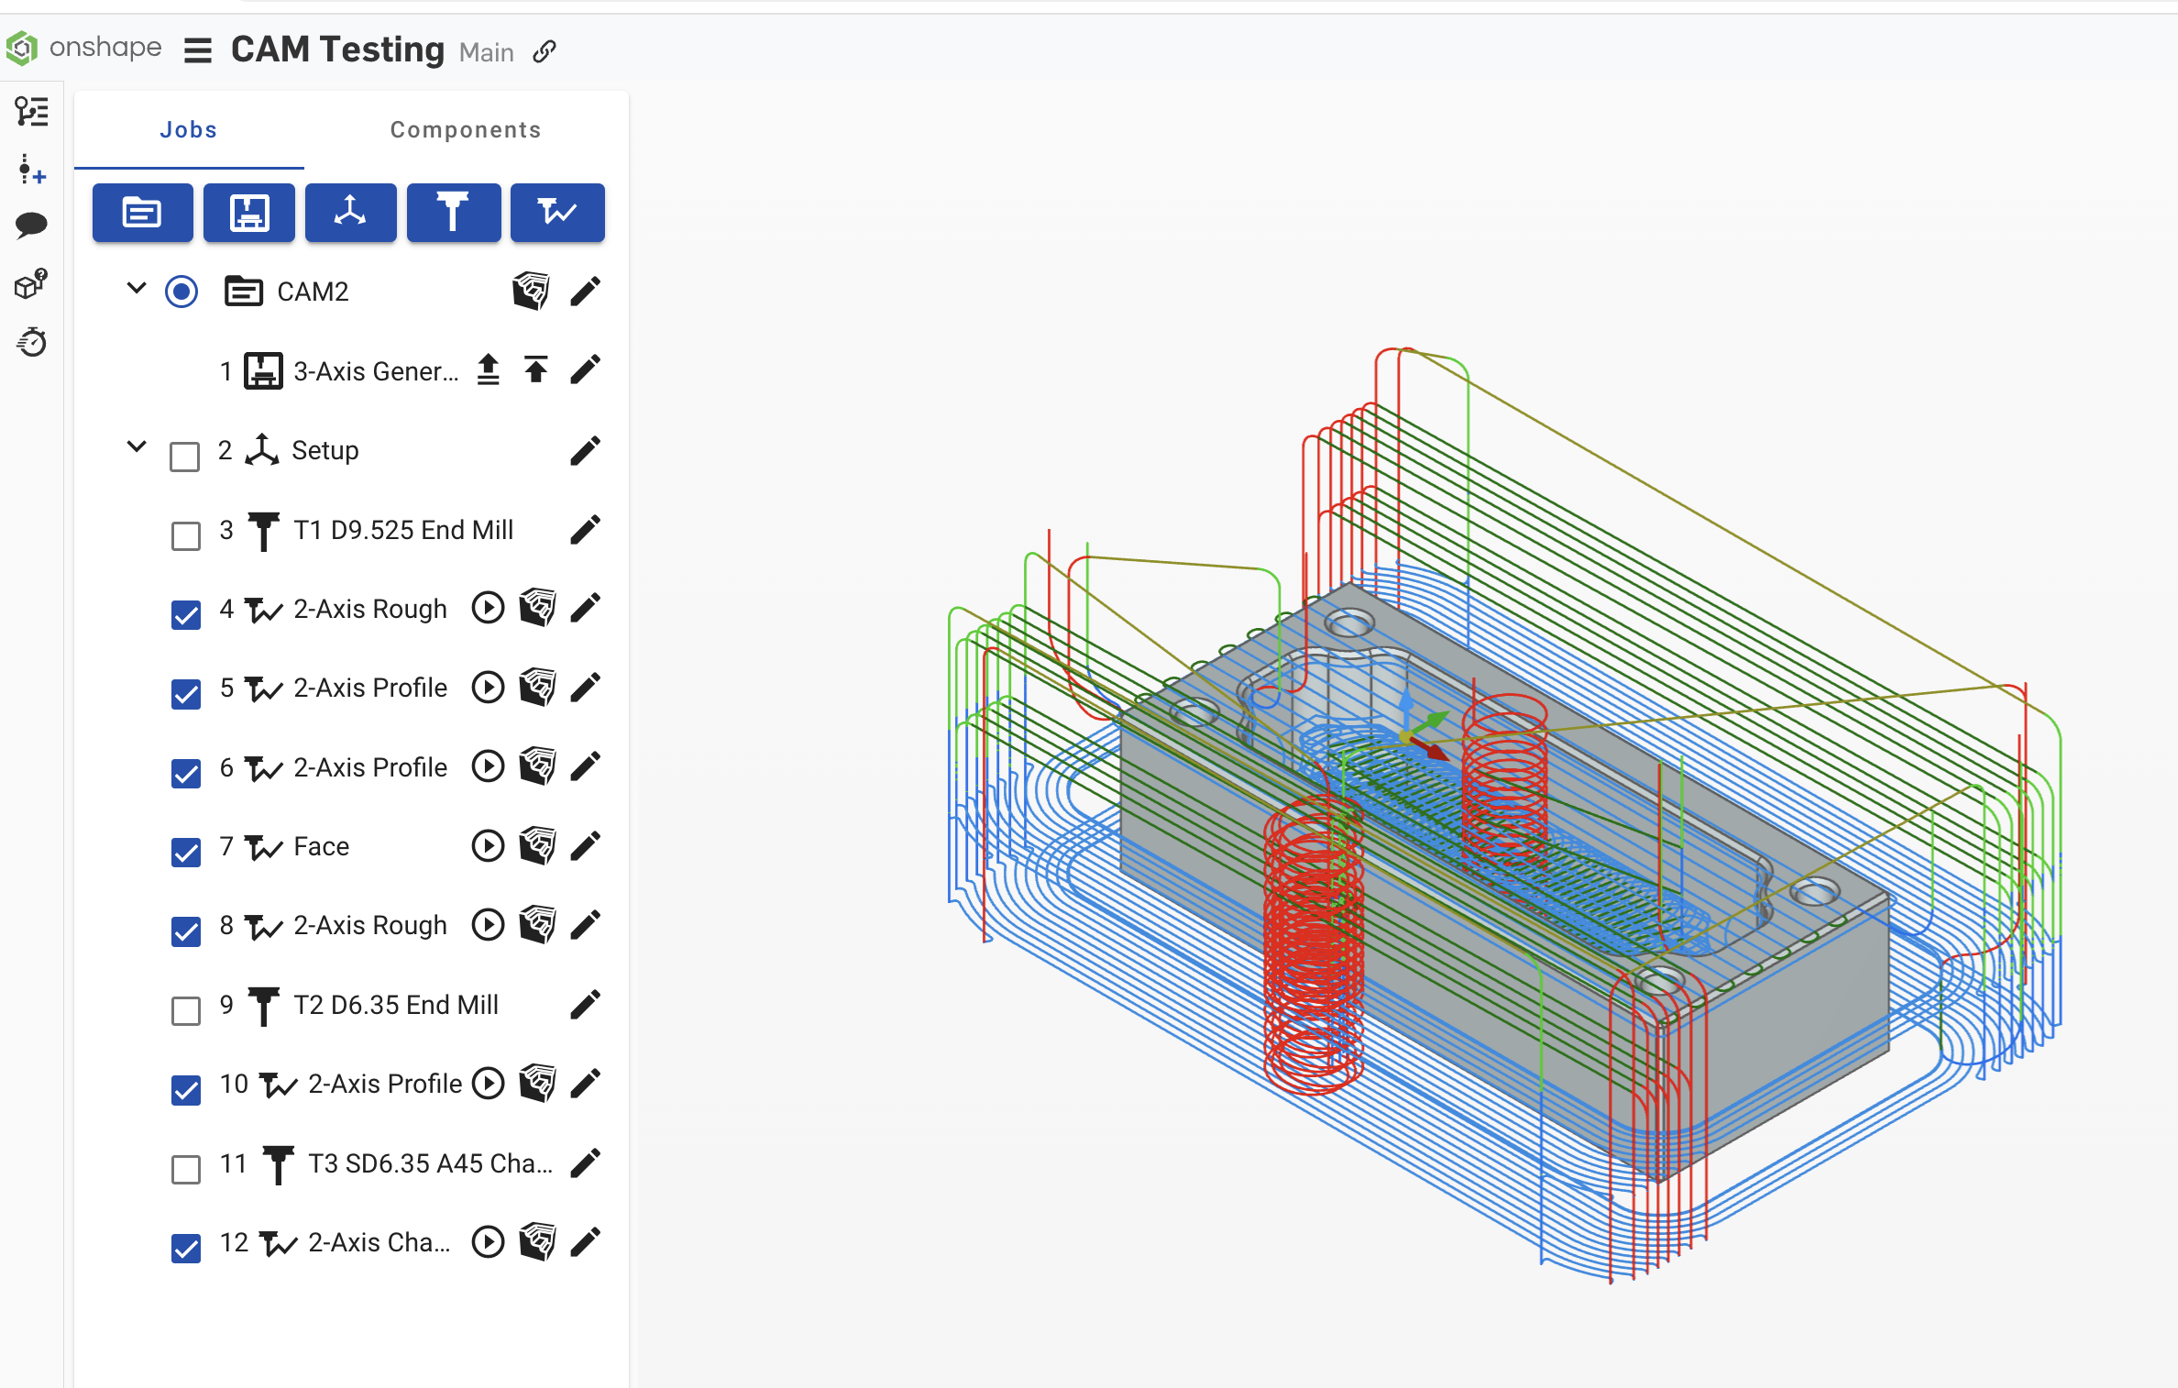Screen dimensions: 2178x1388
Task: Check the T2 D6.35 End Mill box
Action: [186, 1010]
